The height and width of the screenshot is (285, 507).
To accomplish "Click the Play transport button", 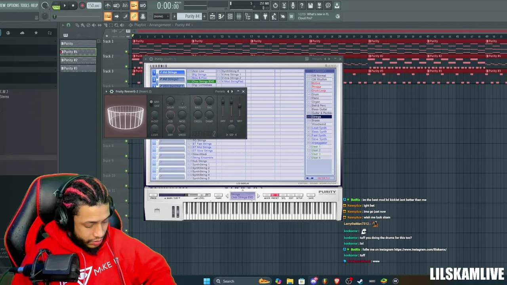I will pyautogui.click(x=65, y=6).
